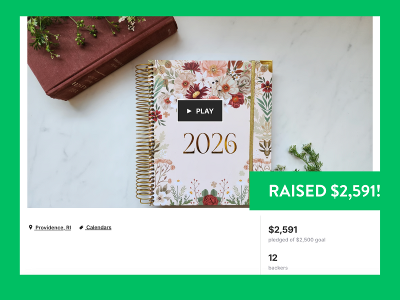
Task: Click the green sprig right of planner
Action: tap(302, 157)
